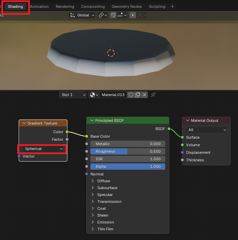Toggle proportional editing in the header
The height and width of the screenshot is (240, 238).
133,15
